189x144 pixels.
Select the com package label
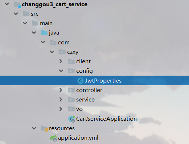(64, 43)
